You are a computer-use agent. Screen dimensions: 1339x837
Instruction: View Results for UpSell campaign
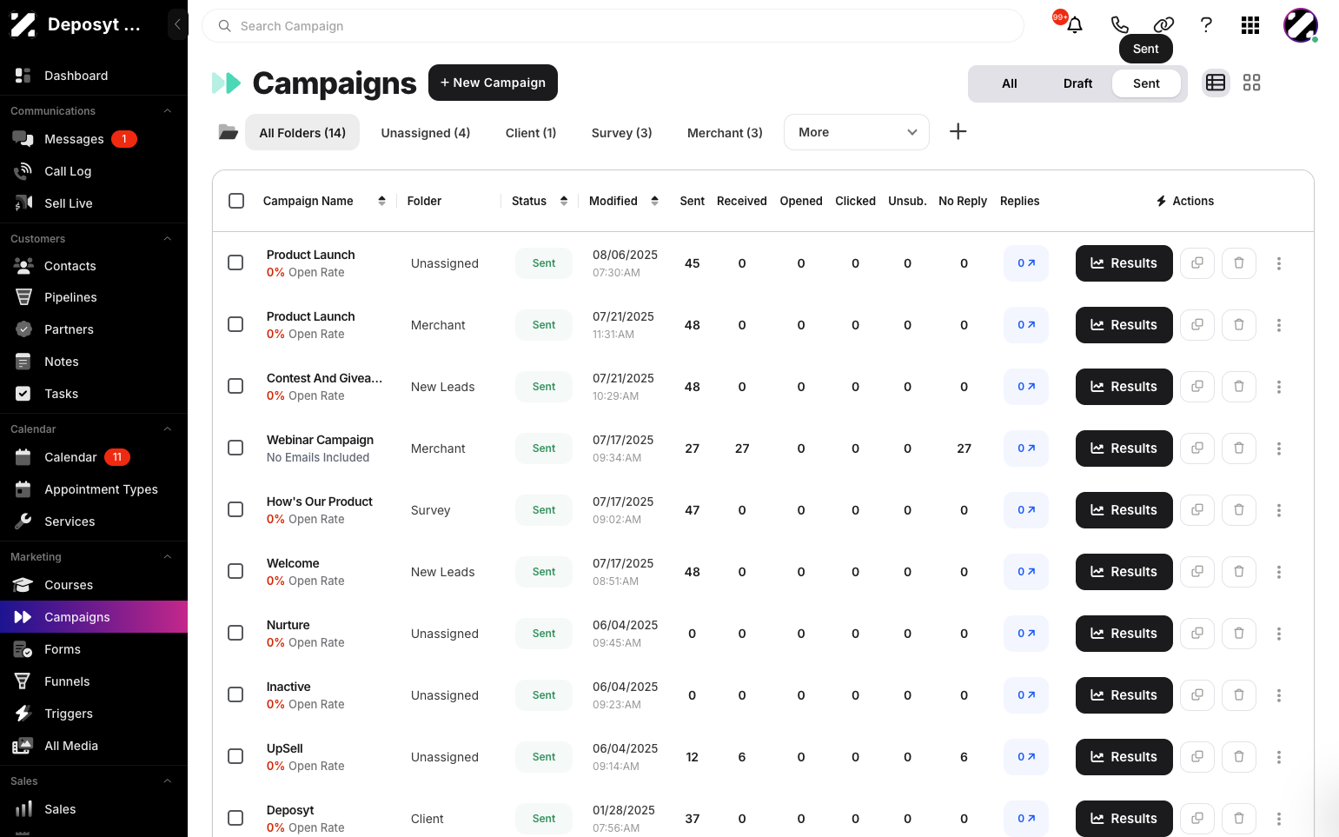click(x=1124, y=757)
